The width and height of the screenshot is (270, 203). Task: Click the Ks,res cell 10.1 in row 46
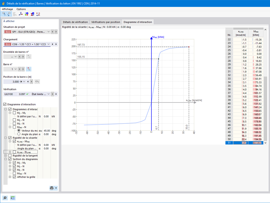pyautogui.click(x=241, y=125)
